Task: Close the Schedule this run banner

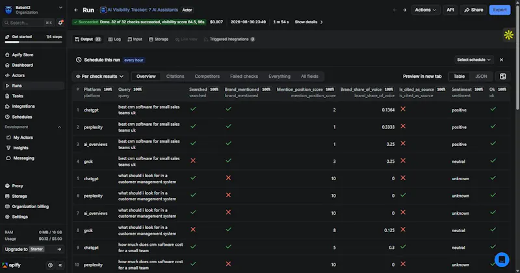Action: [501, 60]
